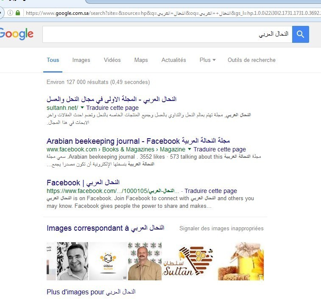Open Outils de recherche options
This screenshot has height=299, width=321.
tap(251, 60)
